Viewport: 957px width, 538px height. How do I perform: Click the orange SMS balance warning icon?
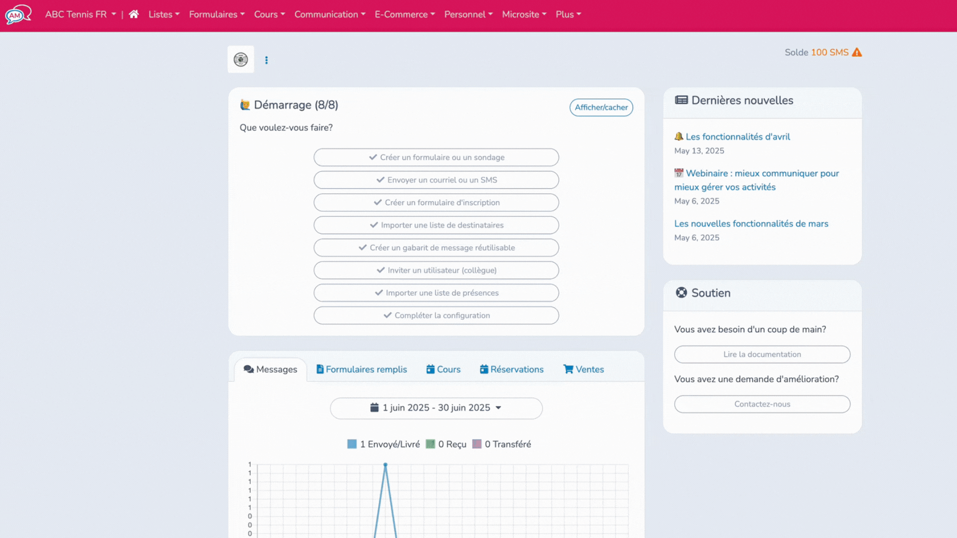[x=857, y=52]
